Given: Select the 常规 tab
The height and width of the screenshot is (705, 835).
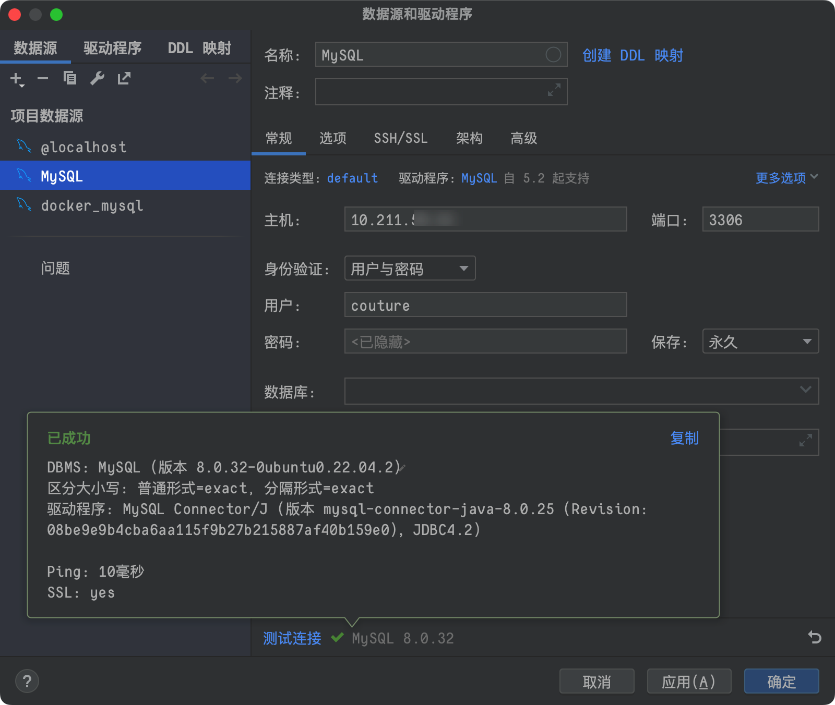Looking at the screenshot, I should 279,138.
